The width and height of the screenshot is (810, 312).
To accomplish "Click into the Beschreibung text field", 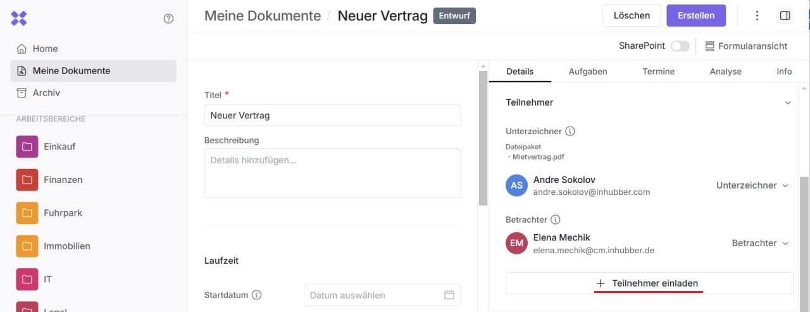I will pos(332,173).
